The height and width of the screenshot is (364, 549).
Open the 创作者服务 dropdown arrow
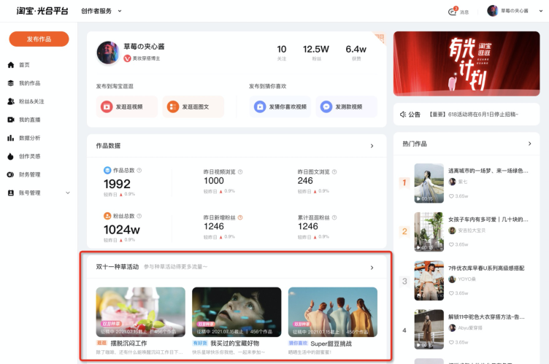(120, 11)
